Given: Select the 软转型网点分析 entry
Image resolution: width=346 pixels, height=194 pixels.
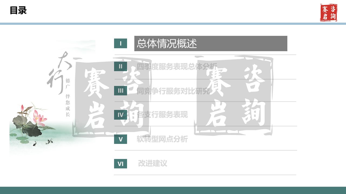Looking at the screenshot, I should click(162, 139).
